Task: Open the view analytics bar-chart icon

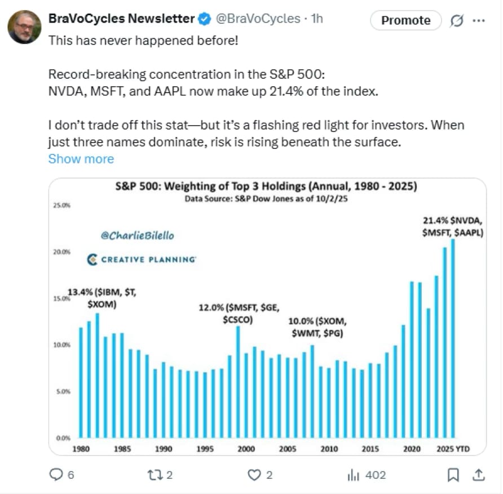Action: tap(354, 475)
